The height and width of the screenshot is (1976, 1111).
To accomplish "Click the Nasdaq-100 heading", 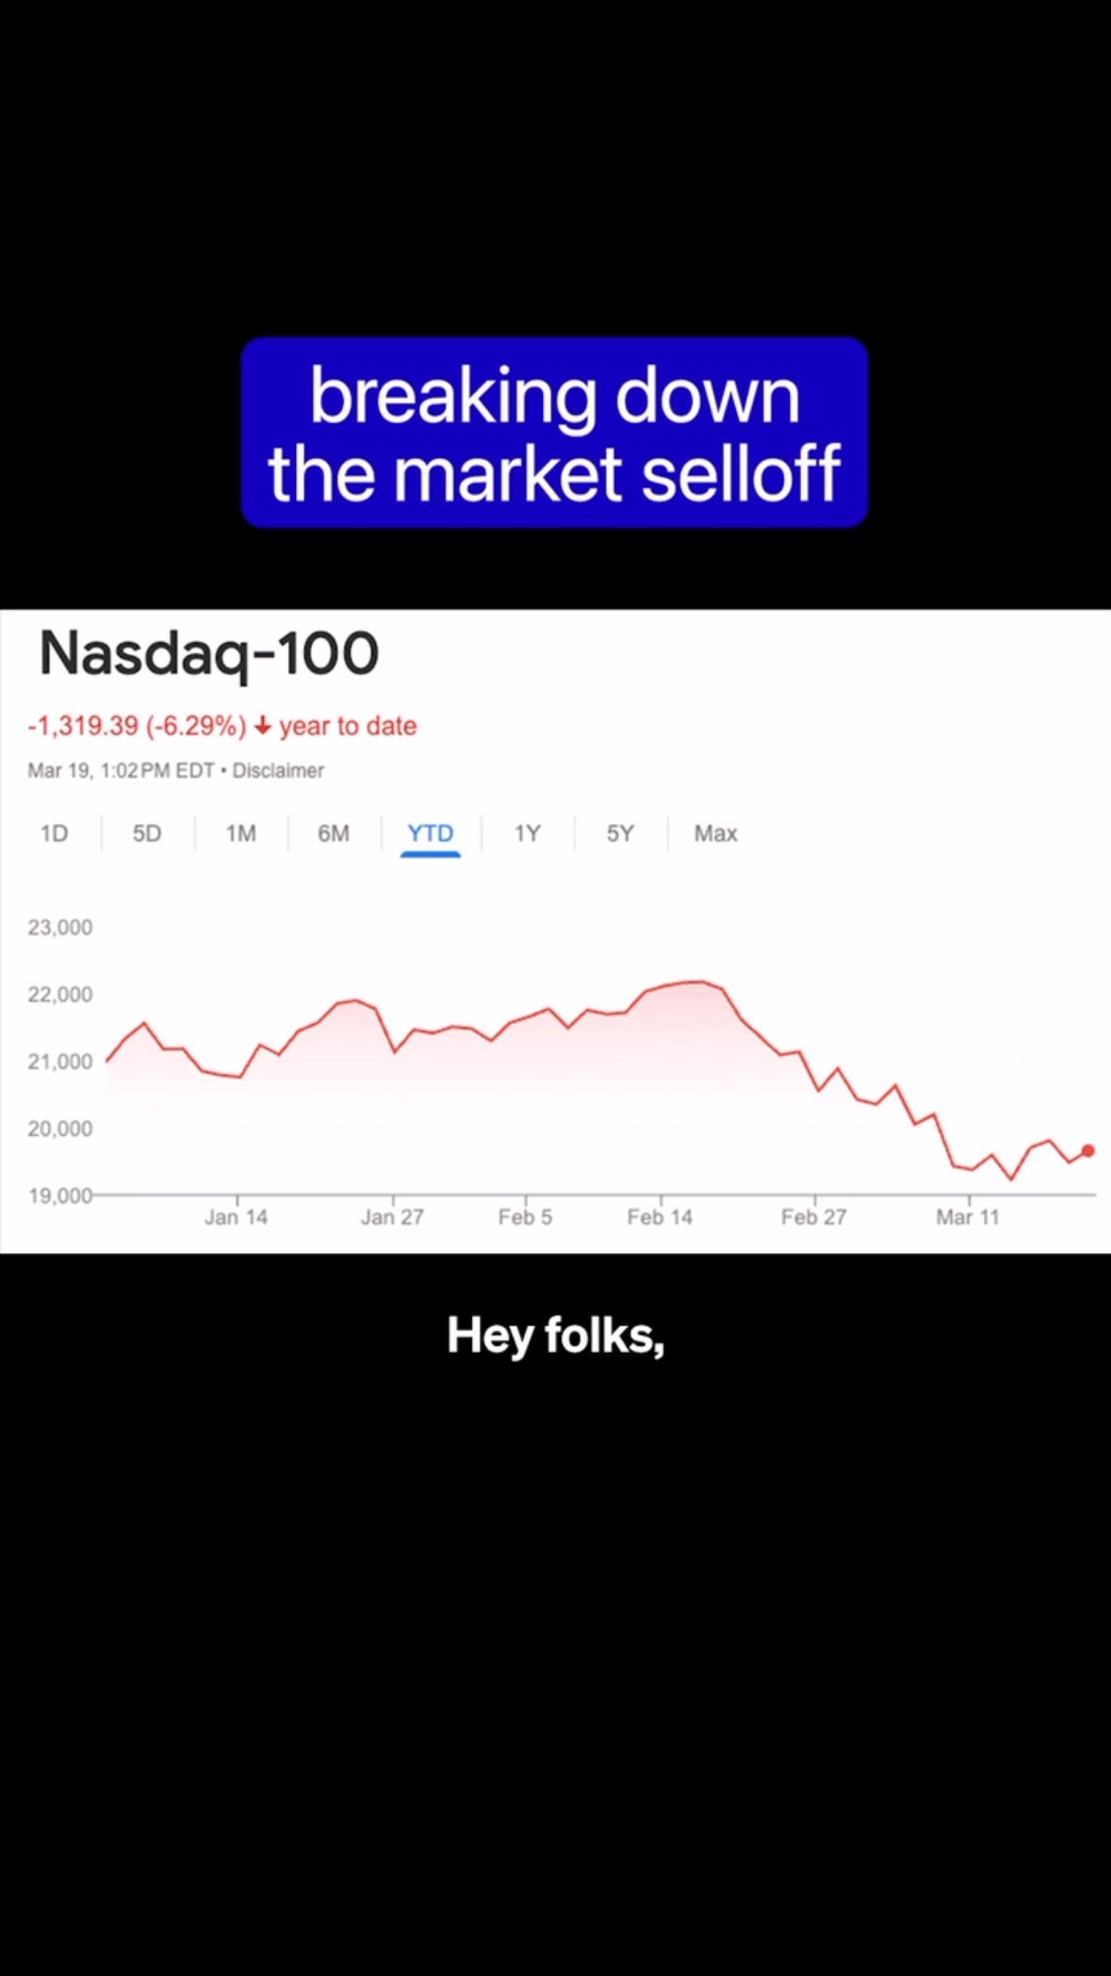I will (x=209, y=652).
